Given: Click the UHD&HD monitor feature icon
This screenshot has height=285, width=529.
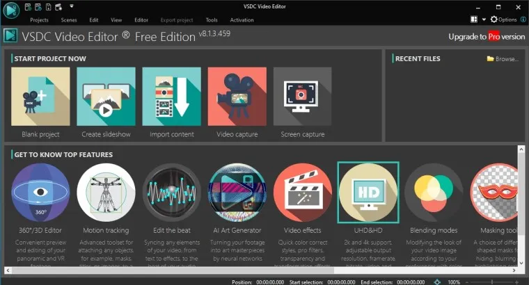Looking at the screenshot, I should 368,193.
